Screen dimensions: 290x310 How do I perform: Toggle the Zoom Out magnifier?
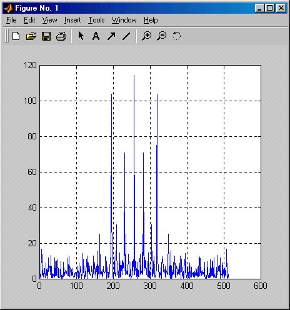point(162,36)
